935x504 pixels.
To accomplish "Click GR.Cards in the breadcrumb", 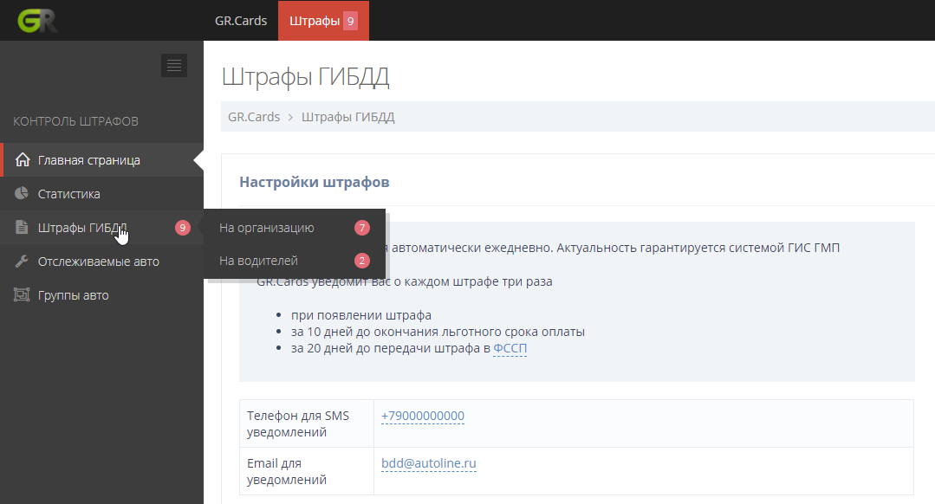I will [254, 117].
